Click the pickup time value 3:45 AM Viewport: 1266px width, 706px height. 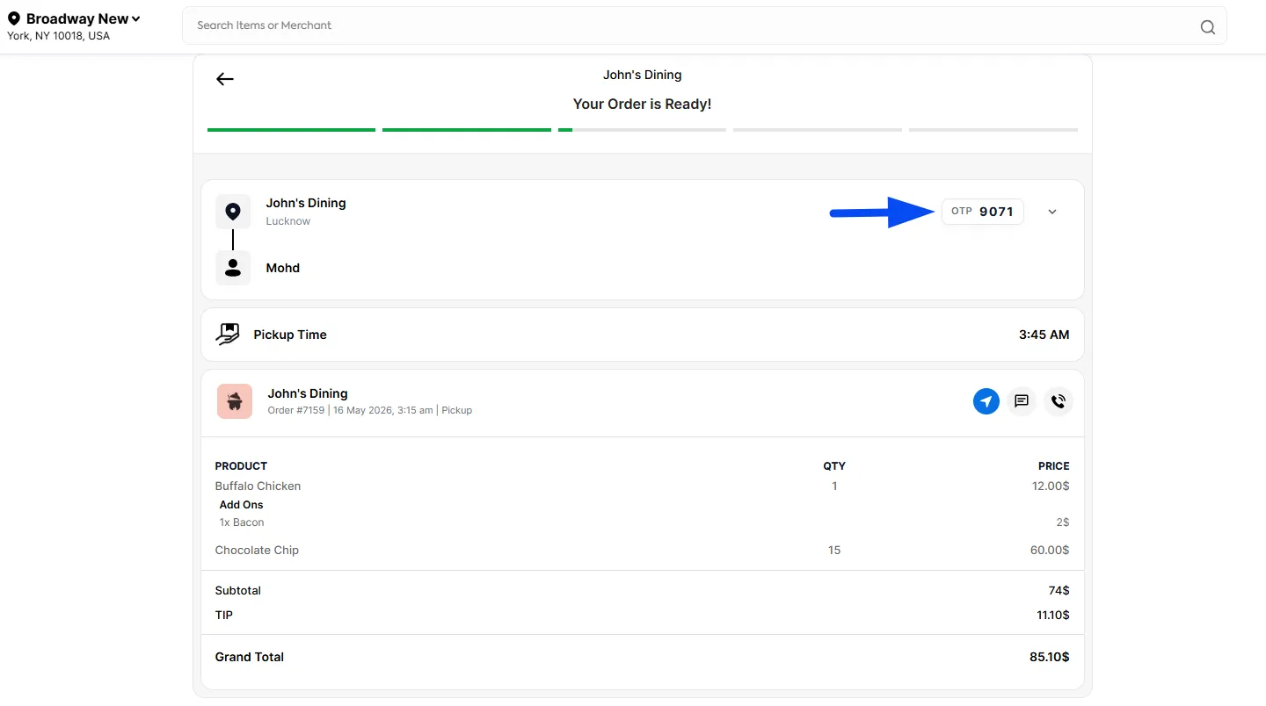(1044, 335)
